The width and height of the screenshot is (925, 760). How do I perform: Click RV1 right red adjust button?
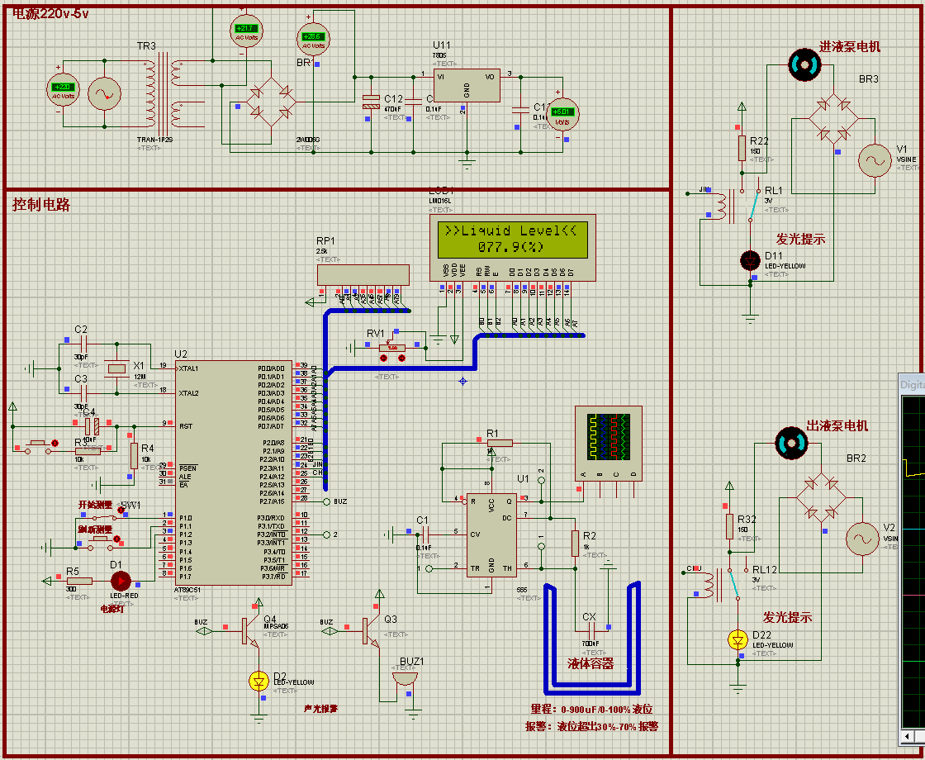(x=401, y=359)
